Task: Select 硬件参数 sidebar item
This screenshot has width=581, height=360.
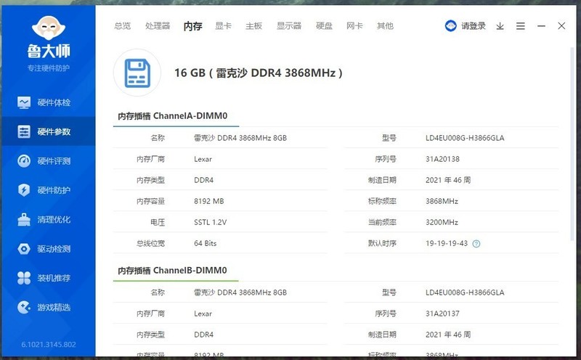Action: 48,131
